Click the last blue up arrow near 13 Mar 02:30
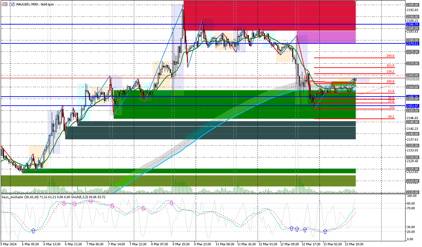 coord(325,232)
